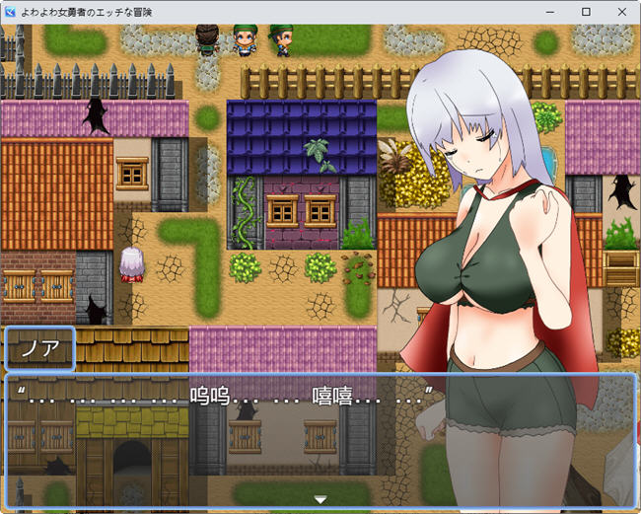
Task: Click the ノア speaker name box
Action: click(x=40, y=349)
